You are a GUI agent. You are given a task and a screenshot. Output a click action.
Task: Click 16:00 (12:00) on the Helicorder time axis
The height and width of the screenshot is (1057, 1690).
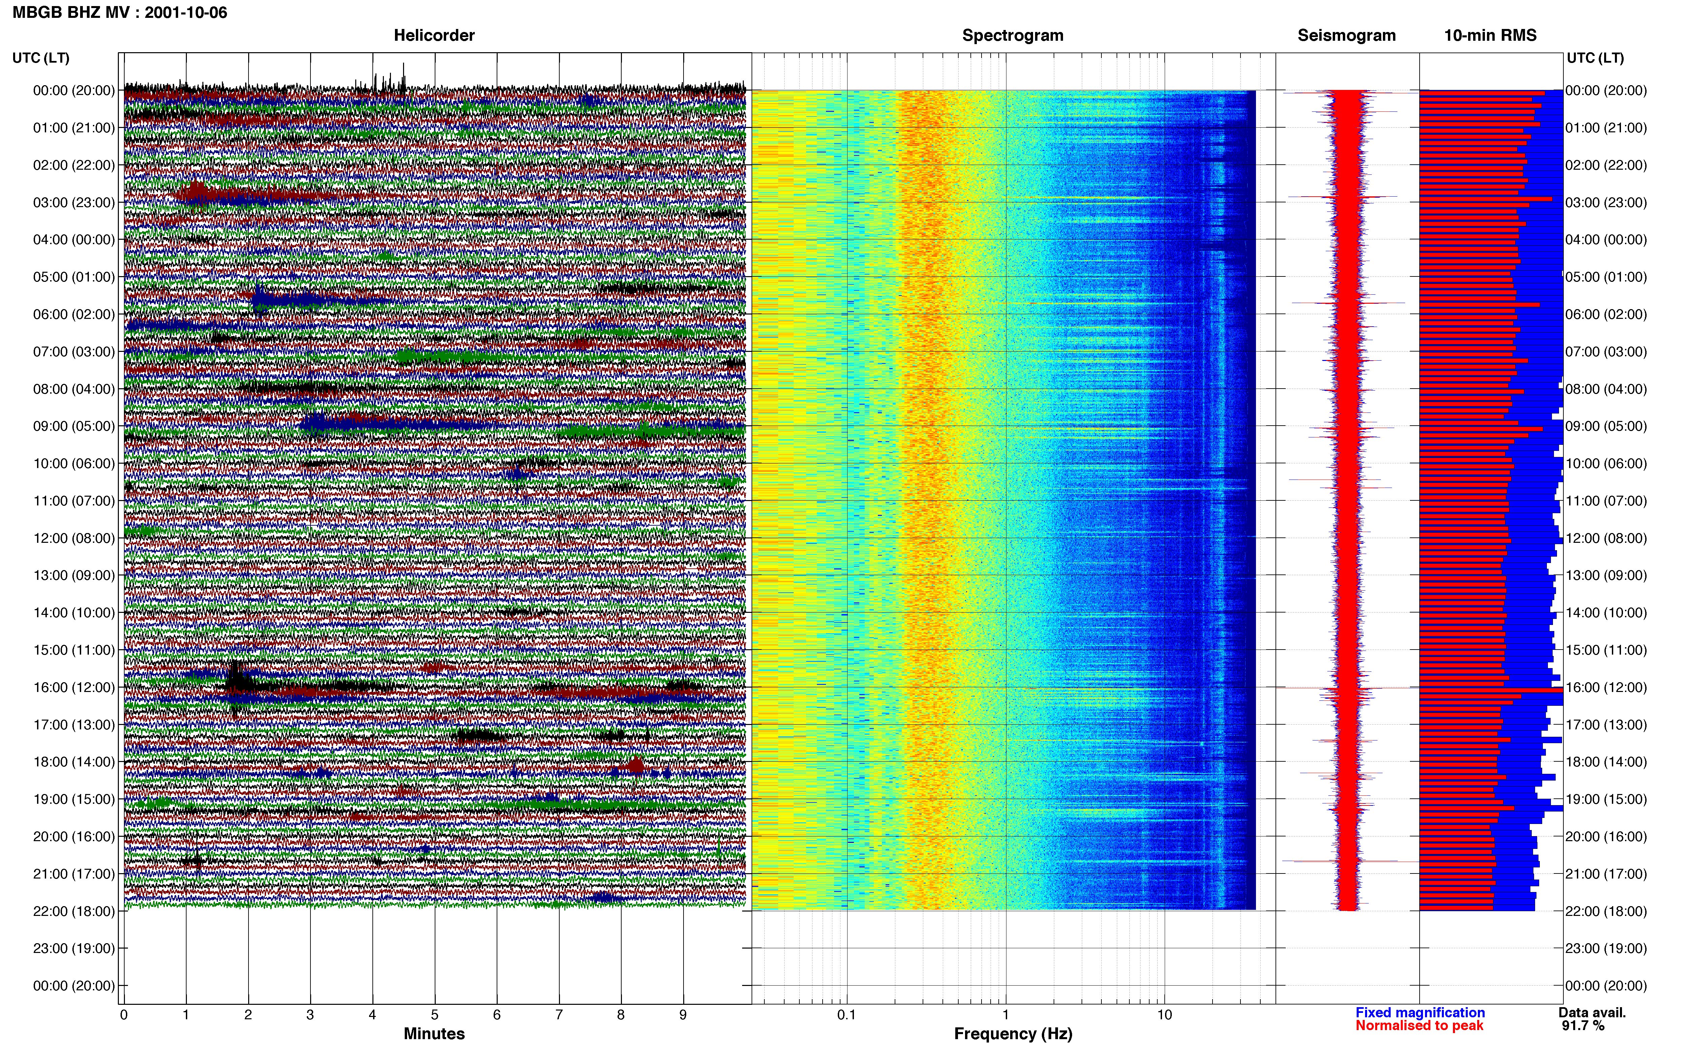(74, 688)
